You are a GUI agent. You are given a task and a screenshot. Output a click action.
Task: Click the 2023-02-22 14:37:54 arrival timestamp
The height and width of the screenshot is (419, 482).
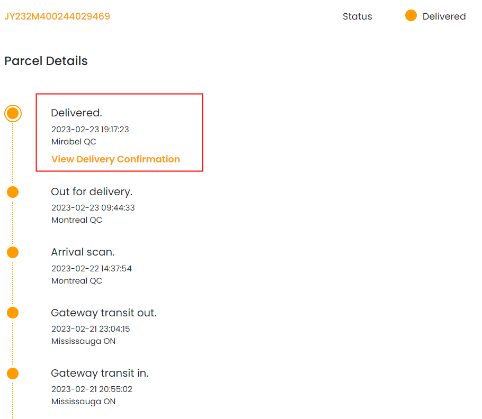point(92,269)
